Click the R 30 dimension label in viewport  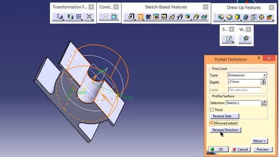[129, 98]
